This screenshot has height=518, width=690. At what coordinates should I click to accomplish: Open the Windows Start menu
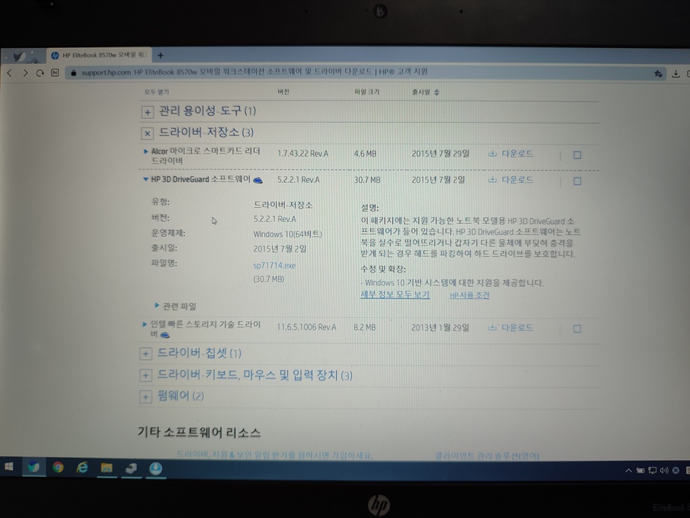[9, 467]
